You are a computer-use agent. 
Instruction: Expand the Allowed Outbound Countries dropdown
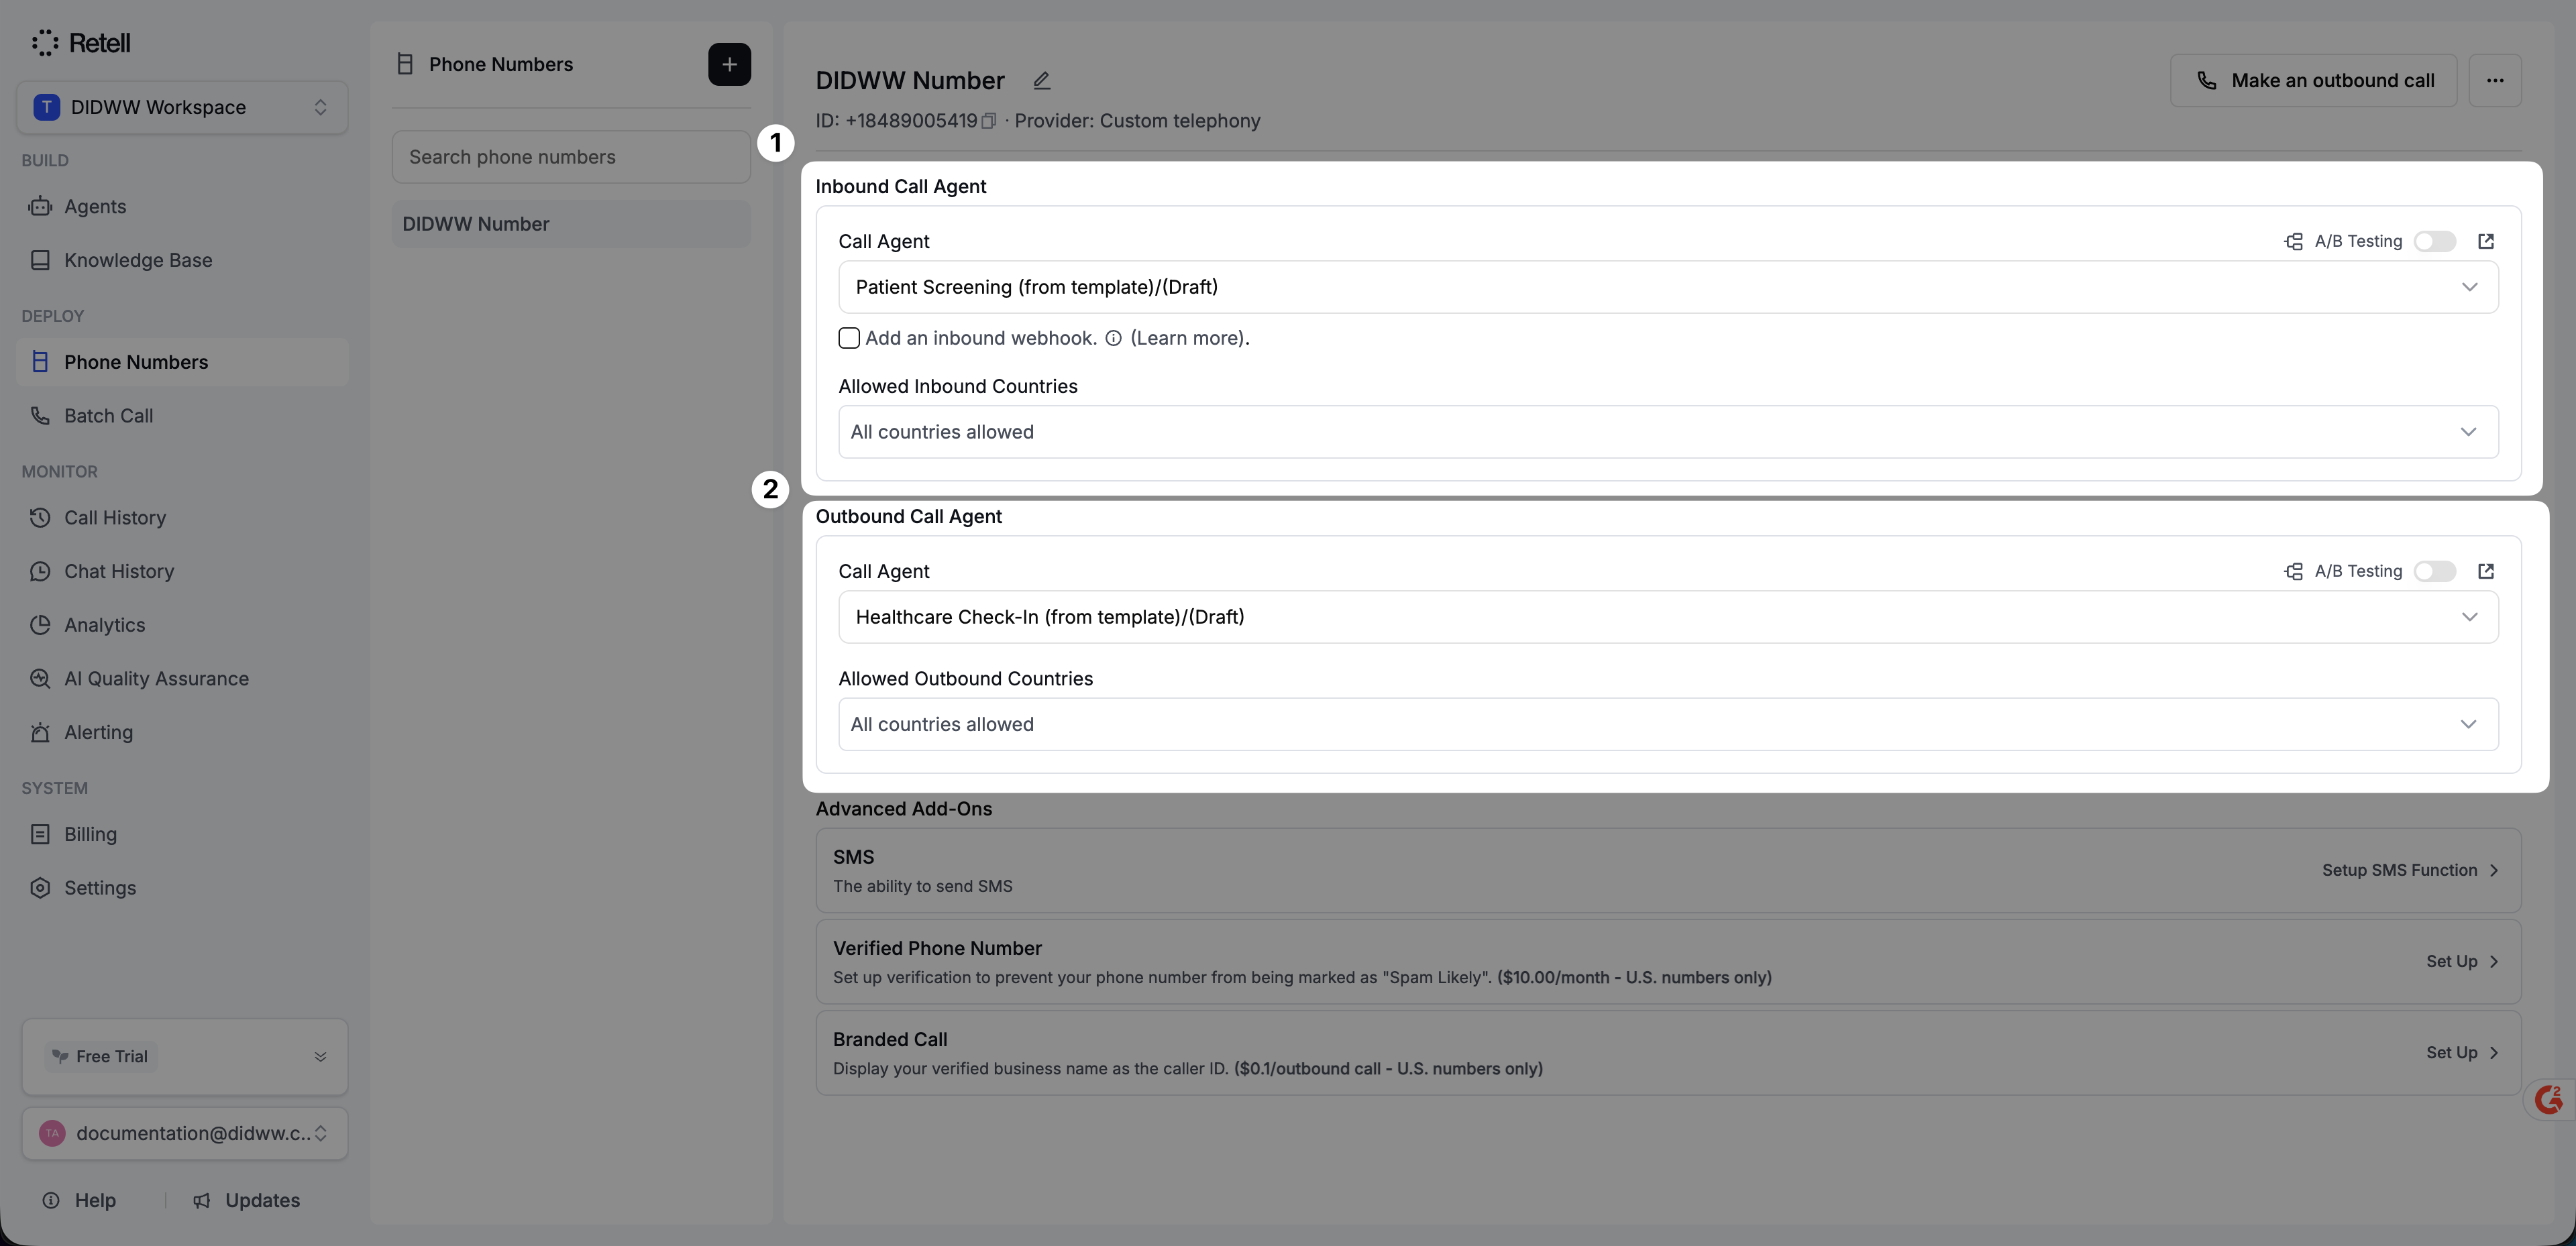tap(1667, 724)
